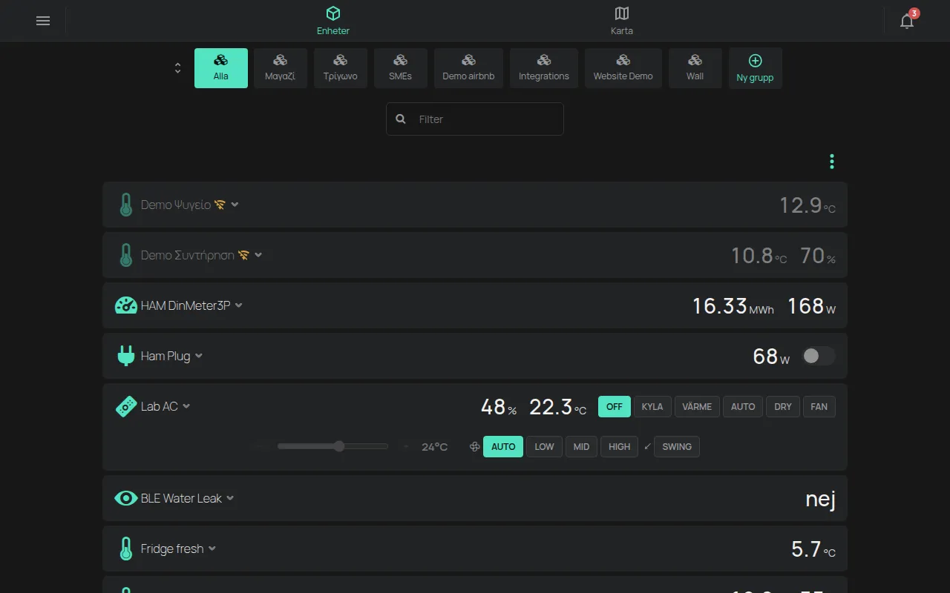Click the HAM DinMeter3P gauge icon

coord(126,305)
